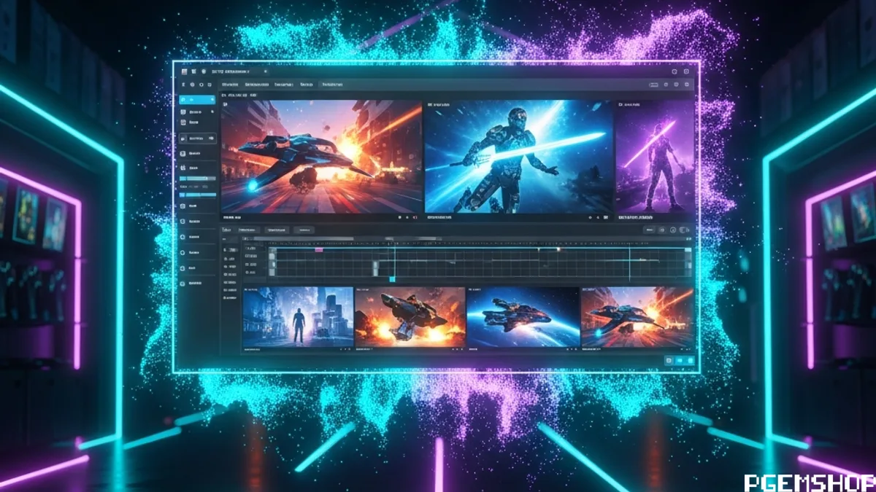Click the shield icon in window's top-right corner
Image resolution: width=876 pixels, height=492 pixels.
(x=686, y=71)
